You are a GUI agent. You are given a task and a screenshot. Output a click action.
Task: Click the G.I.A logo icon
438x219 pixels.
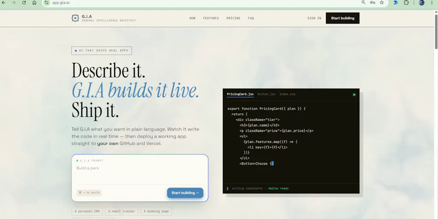pos(75,18)
